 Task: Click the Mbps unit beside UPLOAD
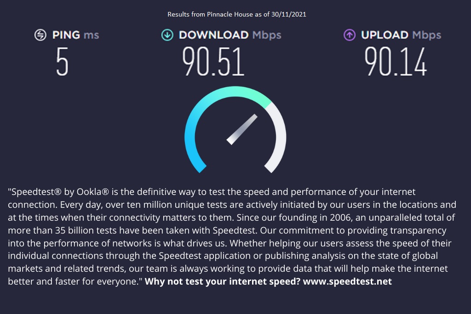[426, 35]
